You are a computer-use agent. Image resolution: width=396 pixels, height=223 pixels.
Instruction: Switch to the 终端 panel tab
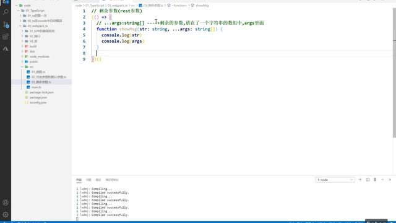coord(79,180)
